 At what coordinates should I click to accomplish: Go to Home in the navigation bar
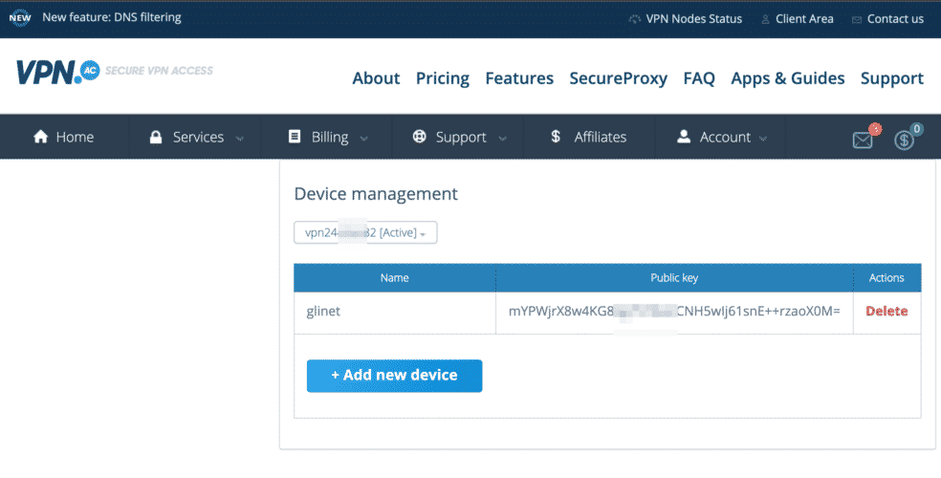75,138
